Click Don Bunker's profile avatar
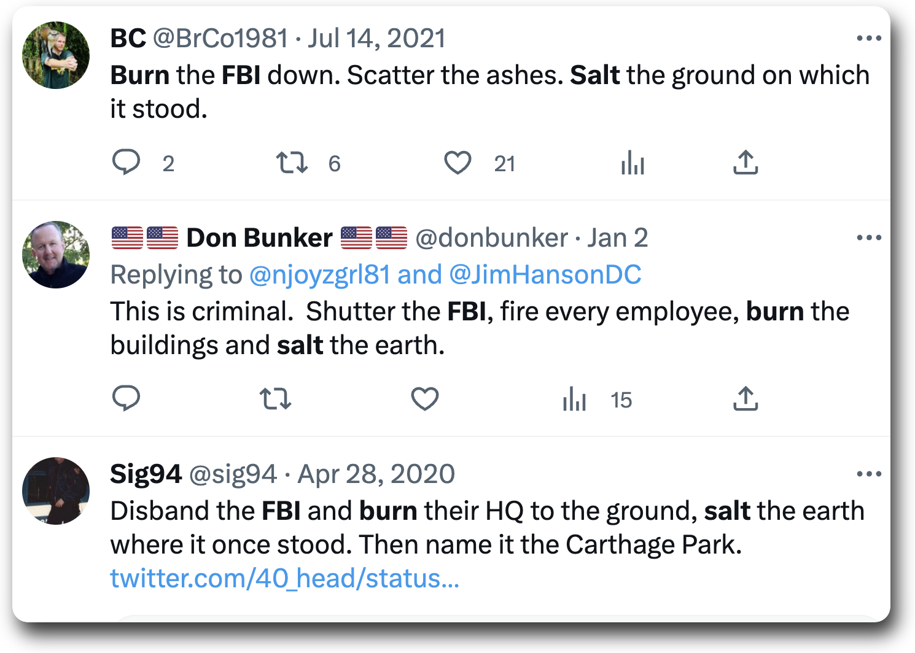The height and width of the screenshot is (653, 915). 56,255
